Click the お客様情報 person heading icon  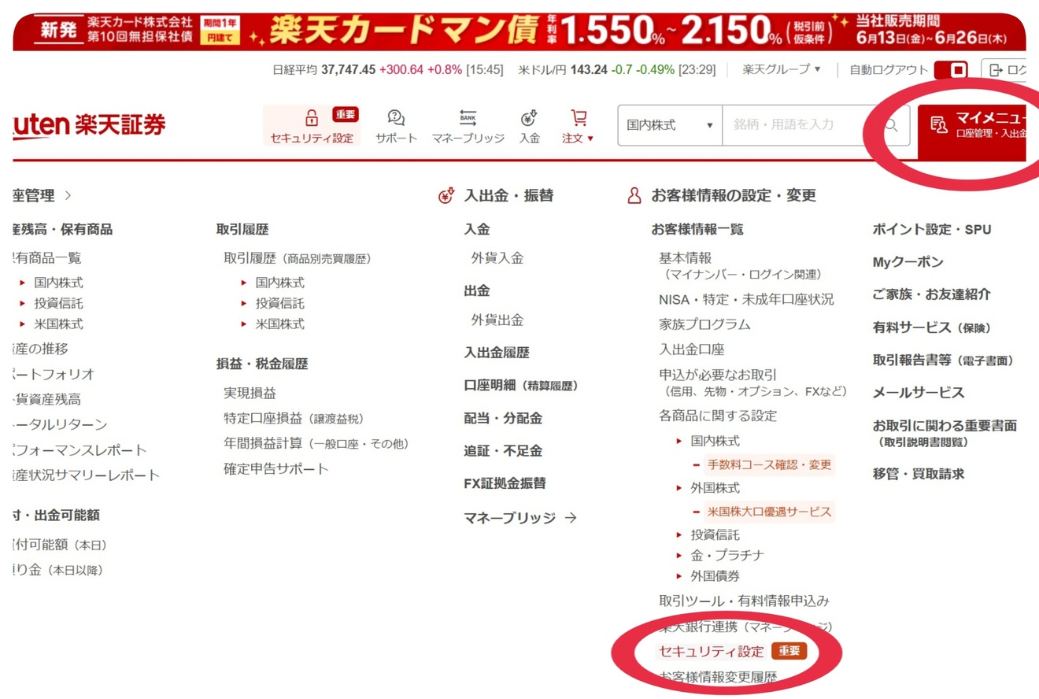click(634, 196)
